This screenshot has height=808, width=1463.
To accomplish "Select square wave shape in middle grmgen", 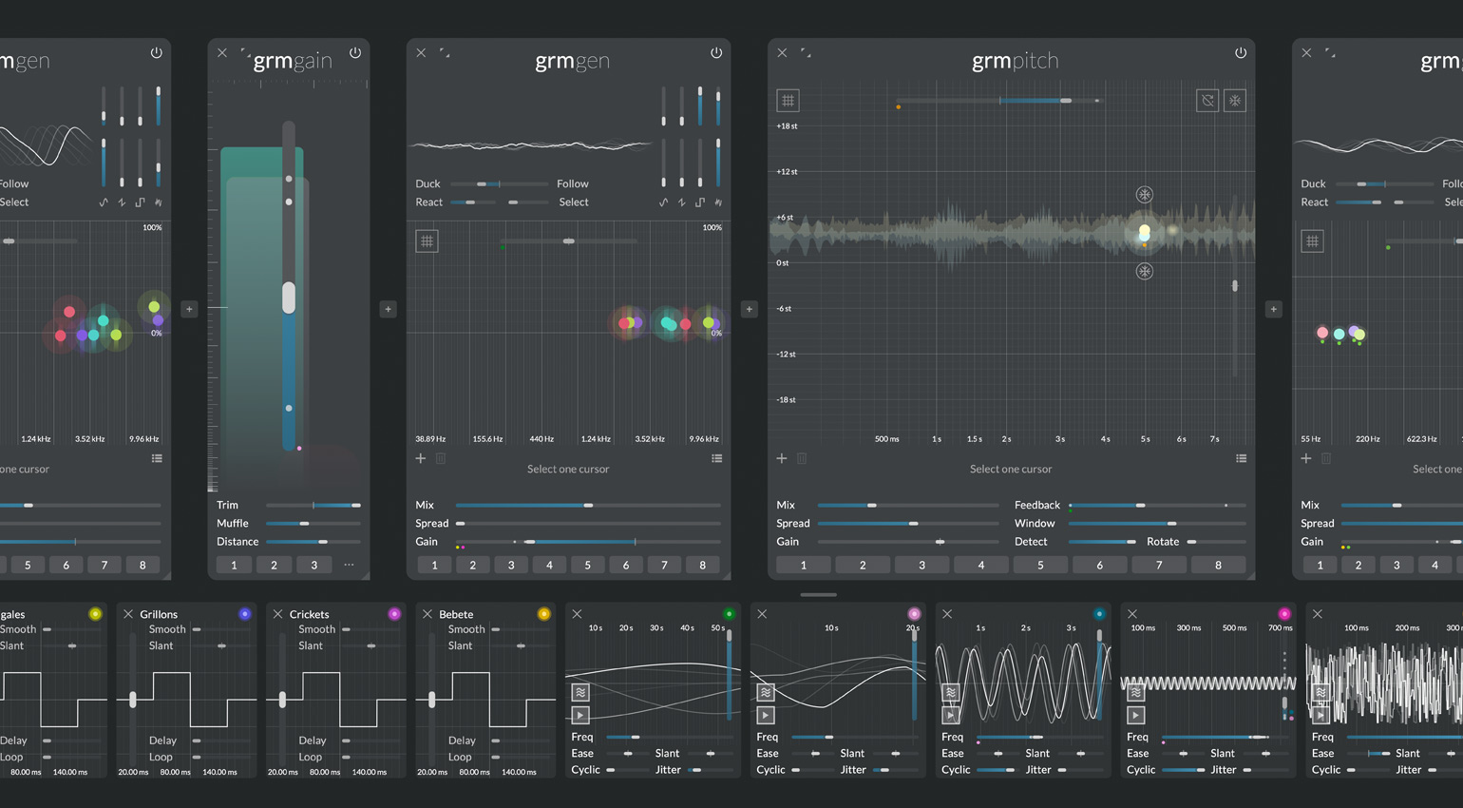I will click(700, 202).
